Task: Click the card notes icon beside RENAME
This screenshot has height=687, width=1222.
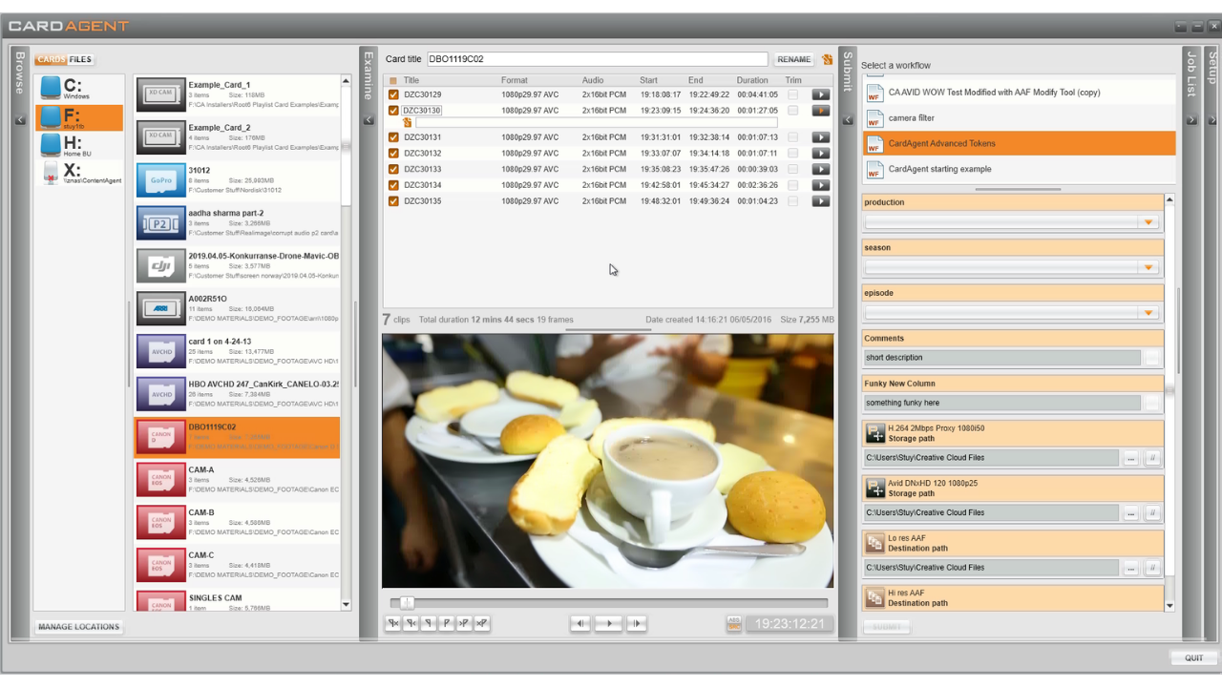Action: (828, 59)
